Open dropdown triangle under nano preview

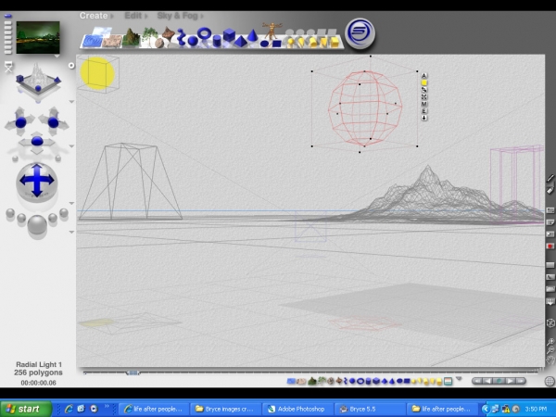click(57, 56)
